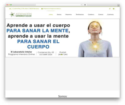Viewport: 125px width, 105px height.
Task: Click the green maximize window button
Action: (11, 5)
